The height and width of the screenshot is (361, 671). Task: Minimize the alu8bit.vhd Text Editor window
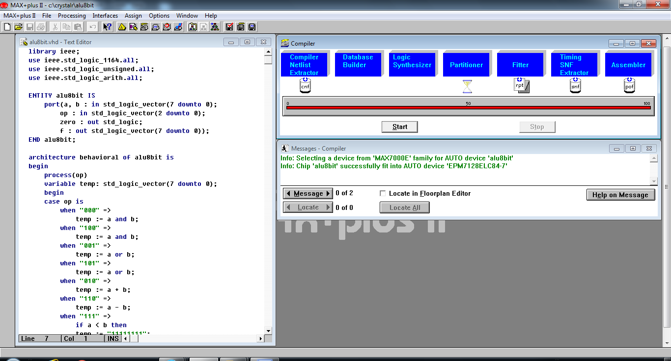click(231, 42)
